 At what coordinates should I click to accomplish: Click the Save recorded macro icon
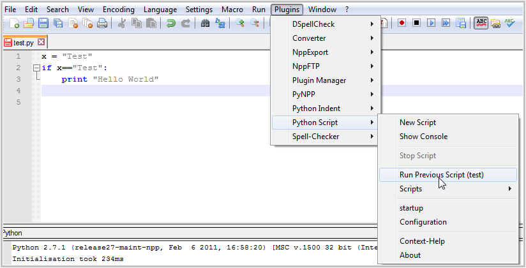(461, 23)
